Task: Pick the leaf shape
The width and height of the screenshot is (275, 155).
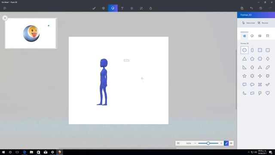Action: [268, 67]
